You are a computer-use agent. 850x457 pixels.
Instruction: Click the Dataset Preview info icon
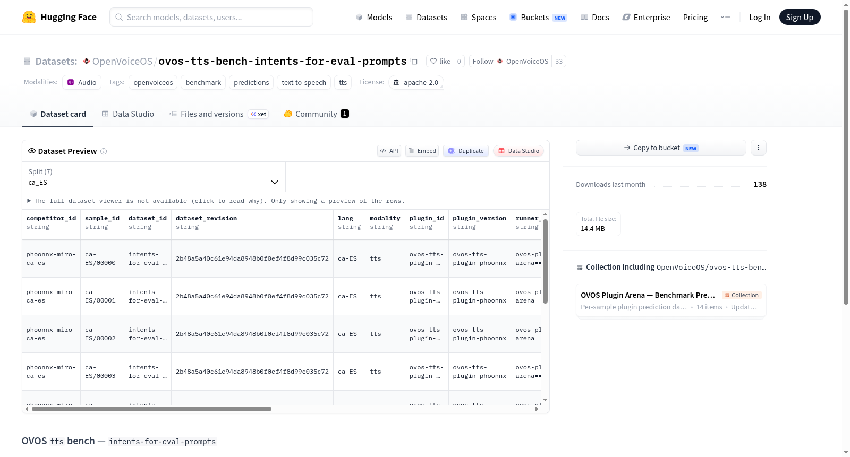pos(104,151)
